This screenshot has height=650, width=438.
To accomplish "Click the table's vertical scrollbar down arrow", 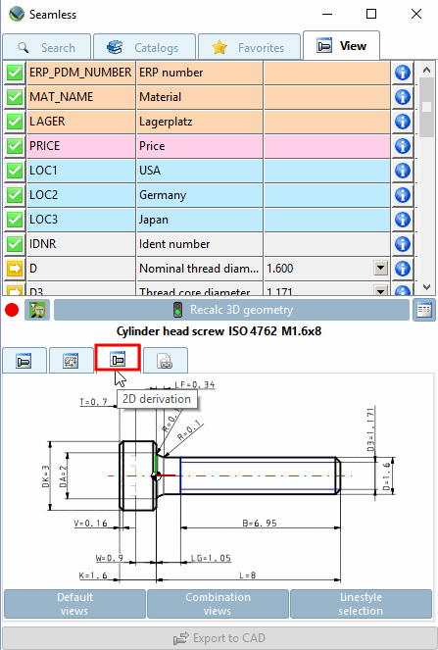I will tap(426, 287).
